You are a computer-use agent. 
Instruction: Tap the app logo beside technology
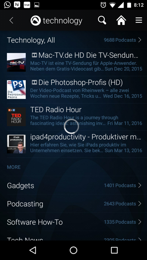(36, 20)
